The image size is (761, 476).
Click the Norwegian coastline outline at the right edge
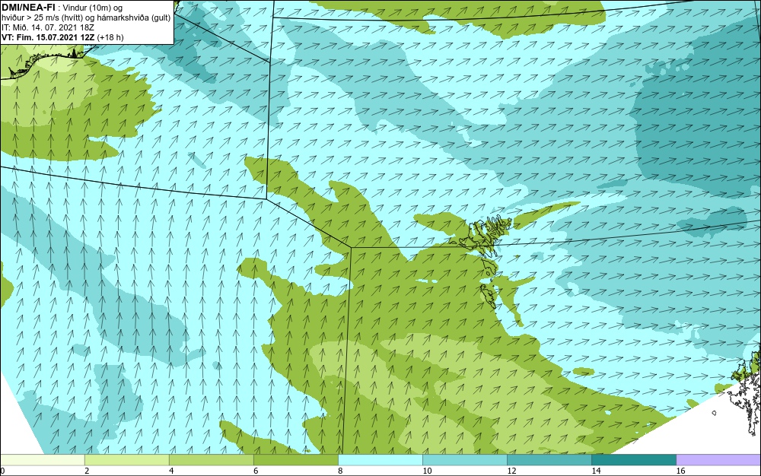(x=747, y=392)
